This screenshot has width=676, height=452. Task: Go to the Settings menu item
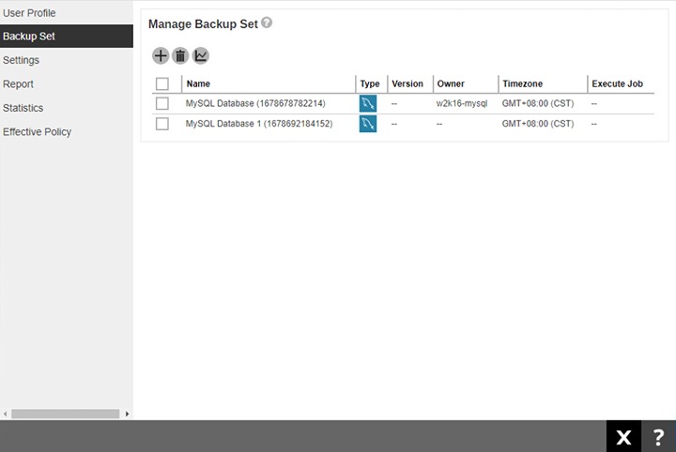(21, 60)
